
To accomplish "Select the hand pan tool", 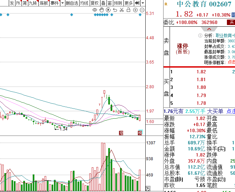I will click(101, 10).
